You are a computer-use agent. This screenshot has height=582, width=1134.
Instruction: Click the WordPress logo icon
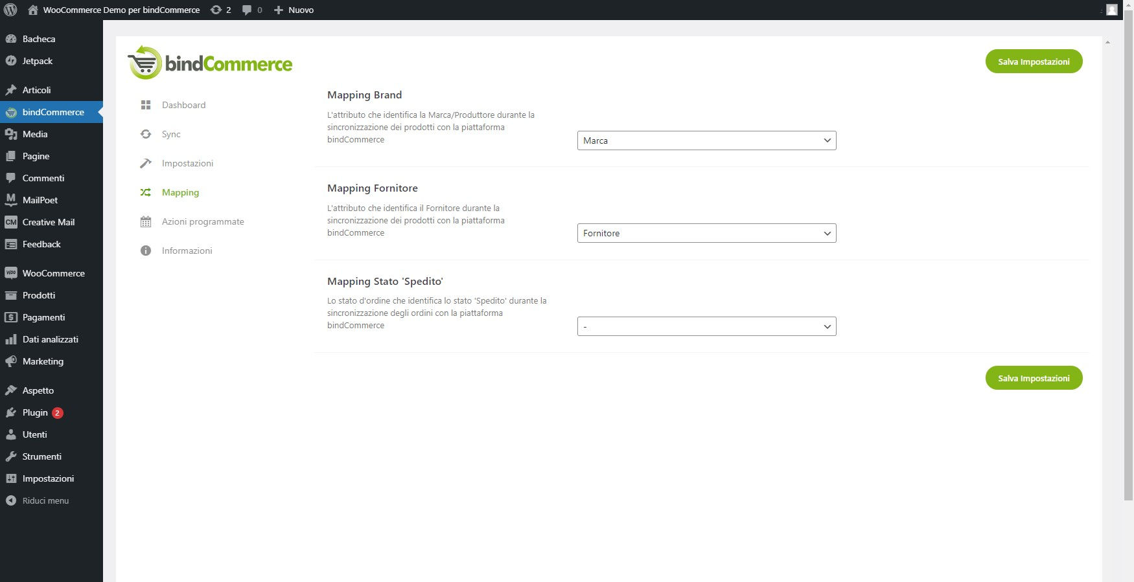tap(10, 10)
